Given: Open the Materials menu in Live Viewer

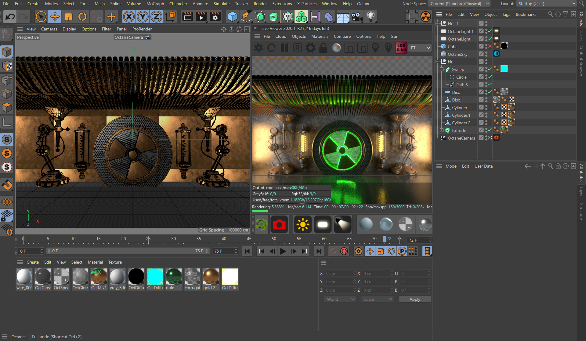Looking at the screenshot, I should pyautogui.click(x=320, y=36).
